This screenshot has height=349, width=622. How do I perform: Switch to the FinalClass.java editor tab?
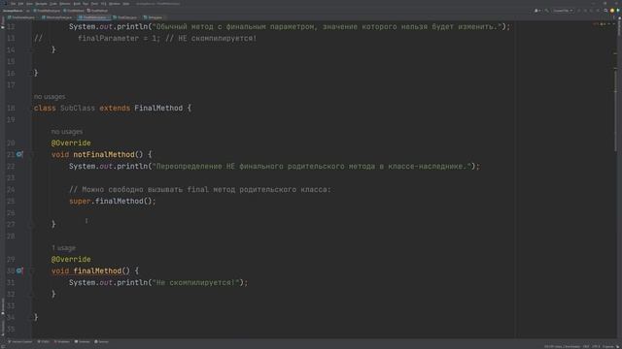125,17
